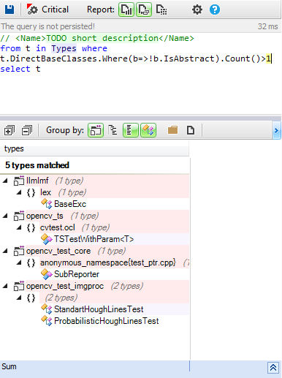Collapse the llmlmf assembly node
The image size is (282, 378).
[5, 181]
